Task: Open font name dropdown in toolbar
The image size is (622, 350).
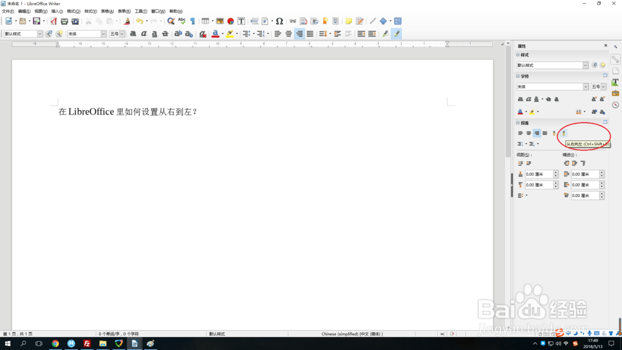Action: 103,34
